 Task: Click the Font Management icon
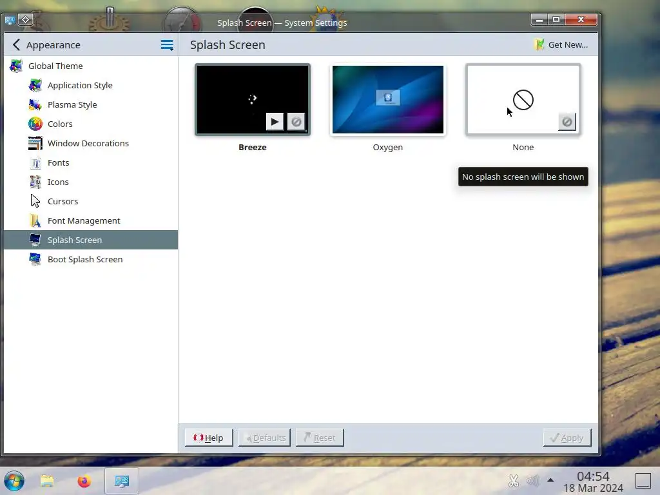tap(35, 221)
